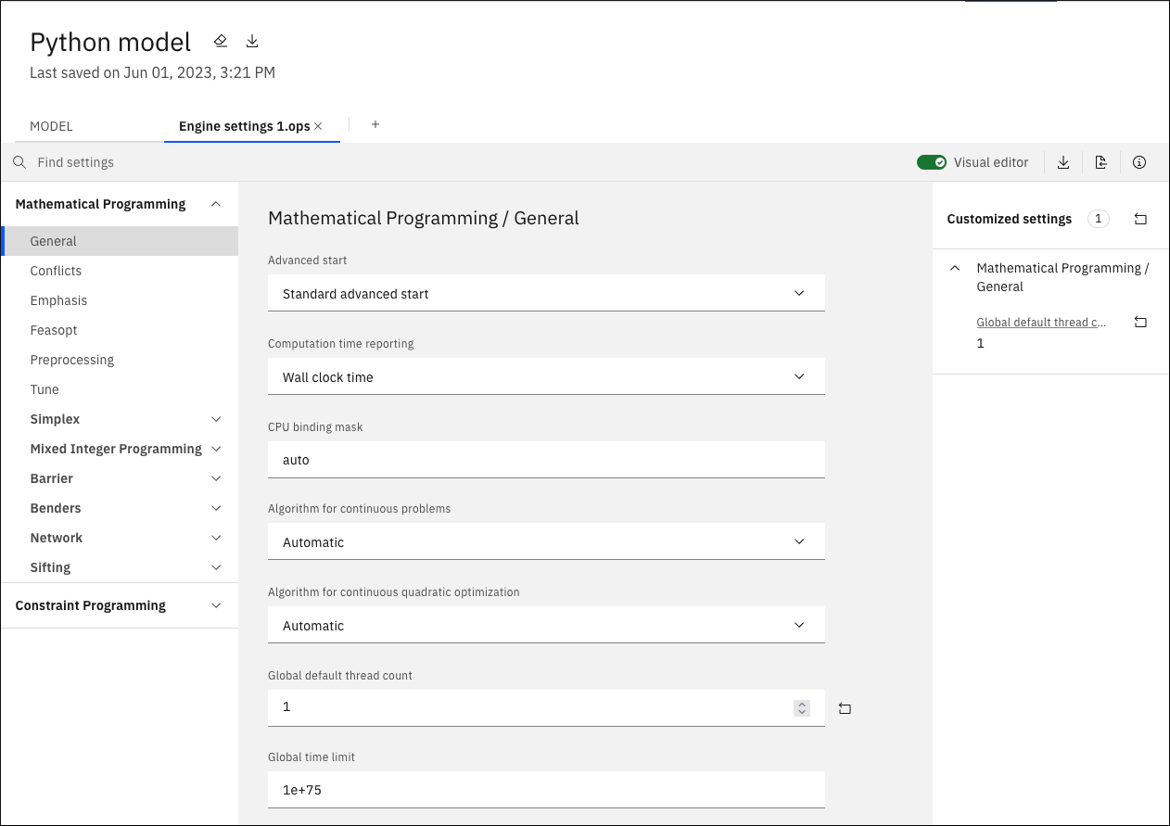This screenshot has width=1170, height=826.
Task: Add a new tab with the plus icon
Action: click(375, 124)
